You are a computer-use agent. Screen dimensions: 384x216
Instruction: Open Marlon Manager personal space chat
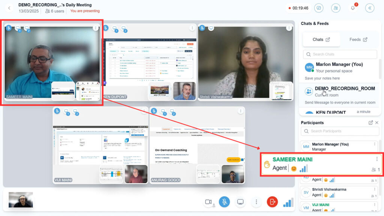[x=339, y=67]
